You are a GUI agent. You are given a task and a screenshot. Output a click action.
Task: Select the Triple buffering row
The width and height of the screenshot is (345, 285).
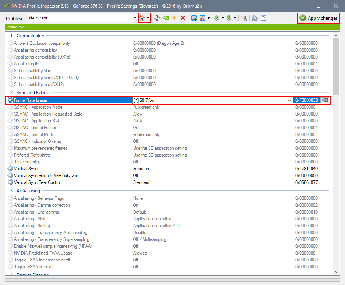(x=168, y=162)
